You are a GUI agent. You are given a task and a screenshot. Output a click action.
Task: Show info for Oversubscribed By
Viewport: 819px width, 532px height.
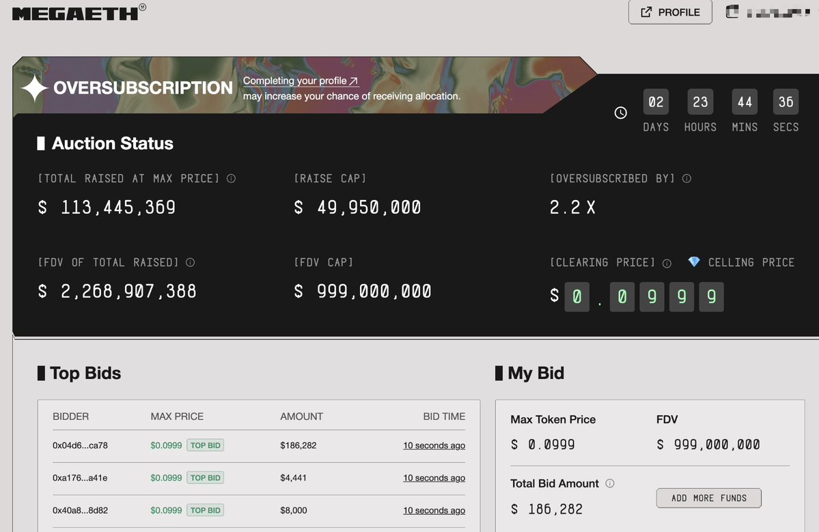point(687,178)
